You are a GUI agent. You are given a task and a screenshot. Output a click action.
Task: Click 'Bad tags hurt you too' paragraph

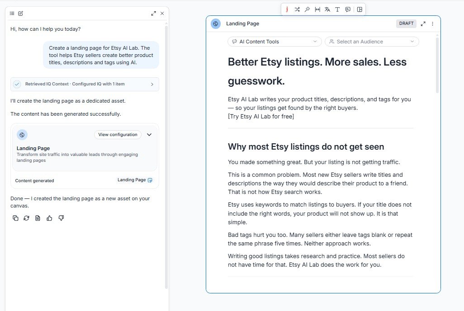click(x=320, y=239)
